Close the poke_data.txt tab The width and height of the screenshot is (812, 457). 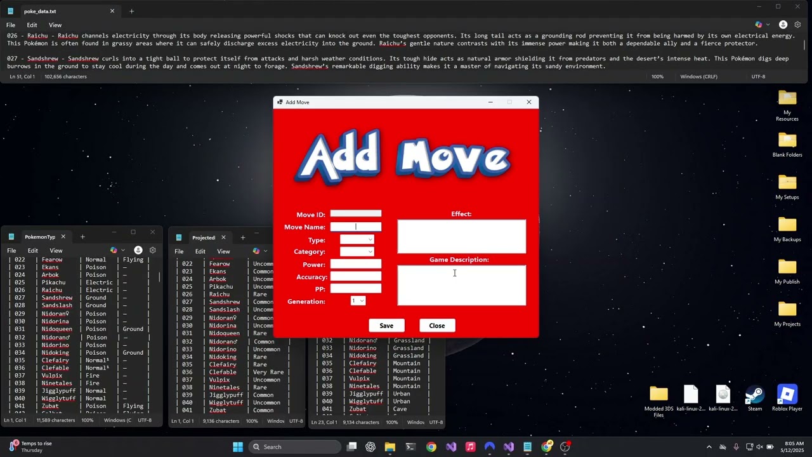pos(112,11)
